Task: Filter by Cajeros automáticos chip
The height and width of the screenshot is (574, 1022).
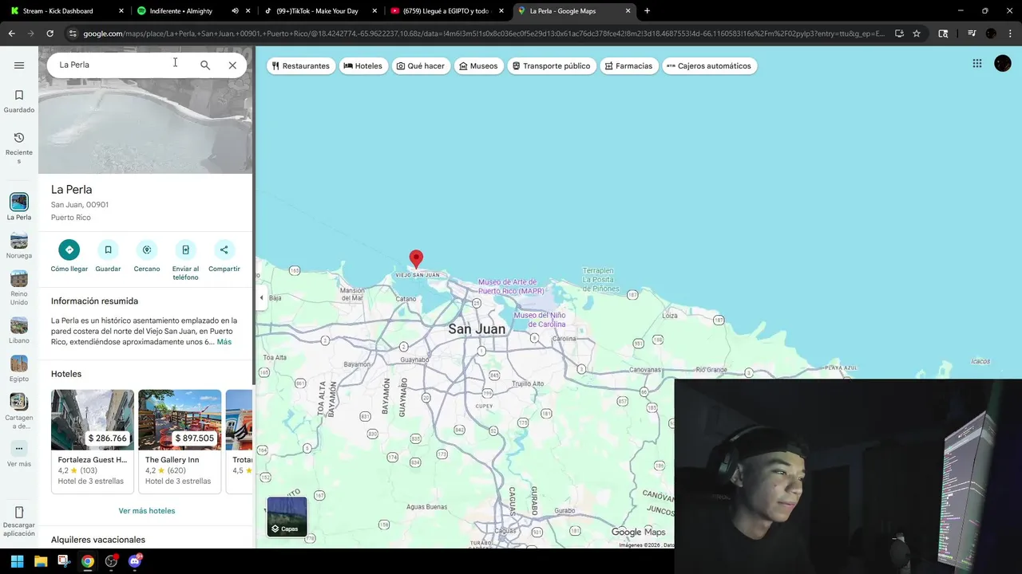Action: click(709, 66)
